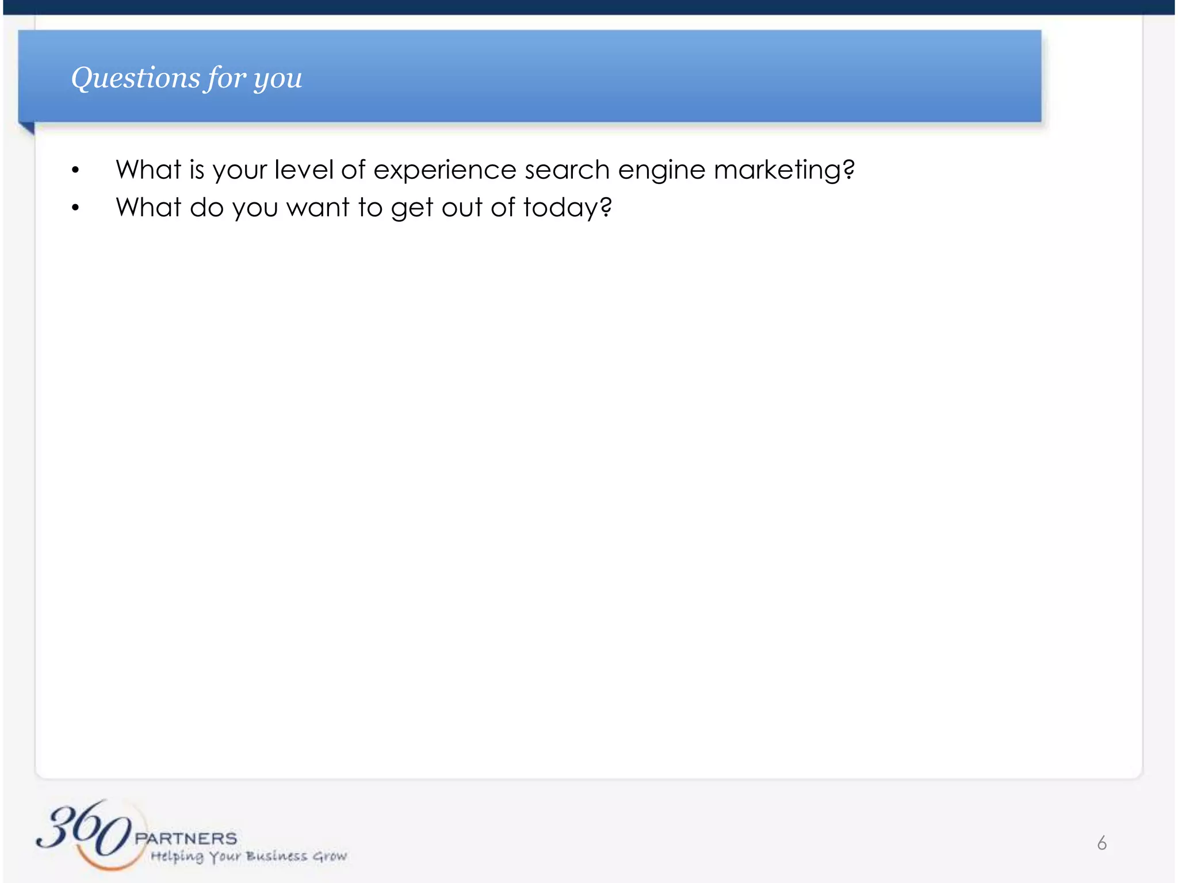Viewport: 1178px width, 883px height.
Task: Click the "Questions for you" slide title
Action: (x=186, y=78)
